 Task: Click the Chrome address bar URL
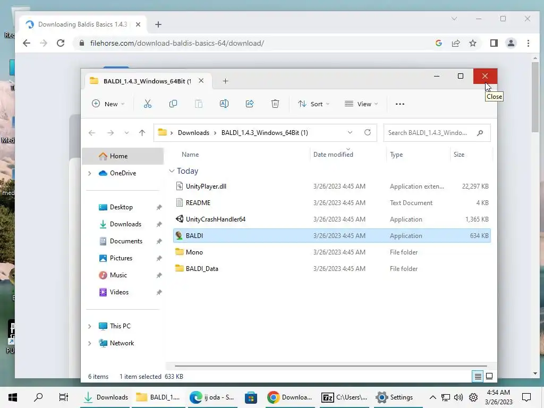(x=177, y=43)
